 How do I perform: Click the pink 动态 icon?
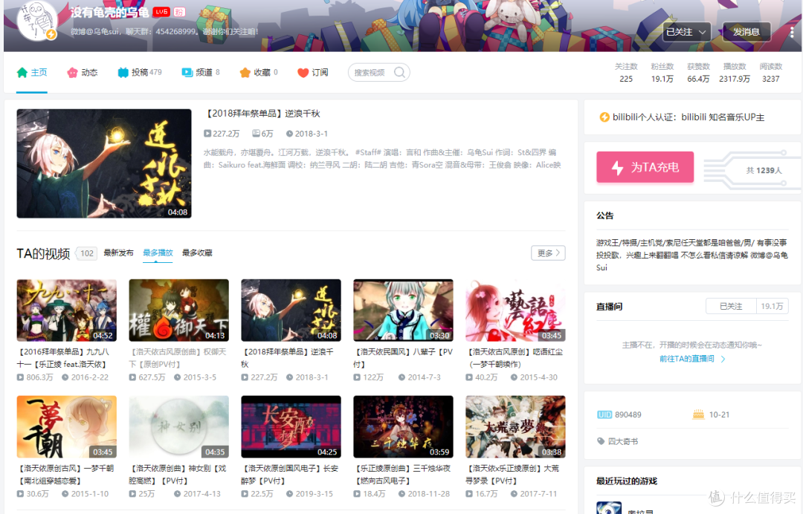(x=72, y=73)
